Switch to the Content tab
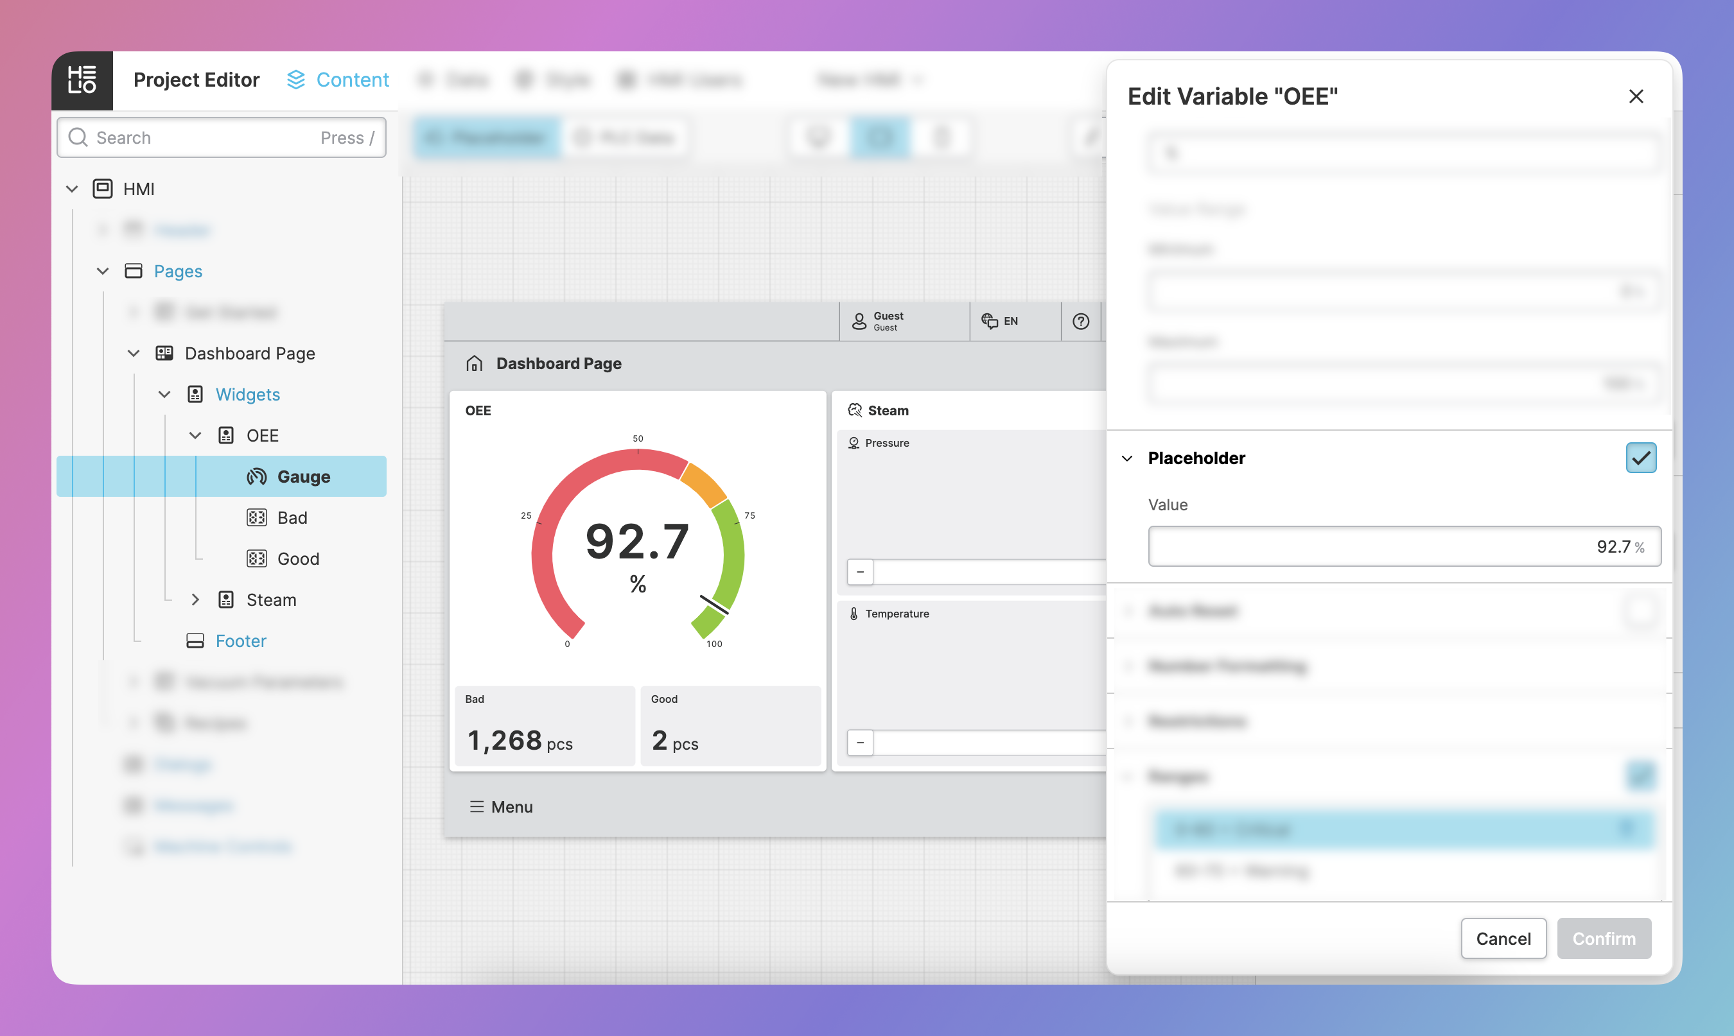 [x=338, y=80]
